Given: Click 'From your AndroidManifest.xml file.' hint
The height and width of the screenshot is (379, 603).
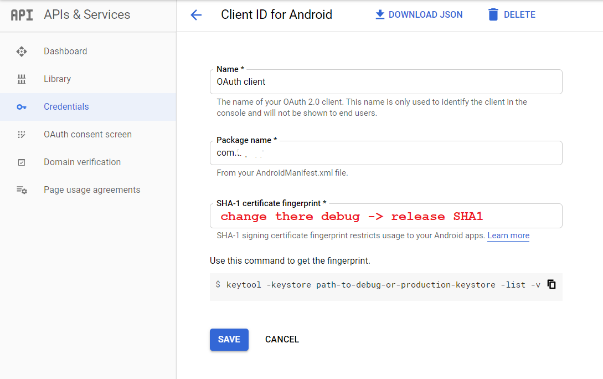Looking at the screenshot, I should coord(282,173).
